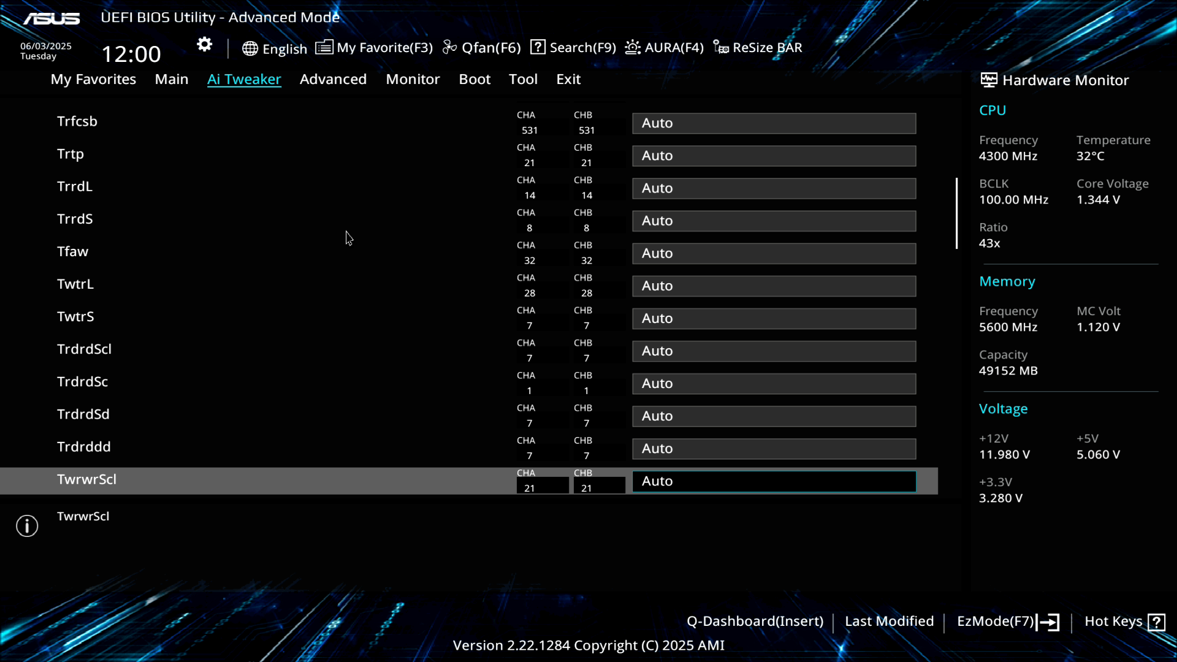Open the Tfaw Auto dropdown
The image size is (1177, 662).
(x=774, y=253)
